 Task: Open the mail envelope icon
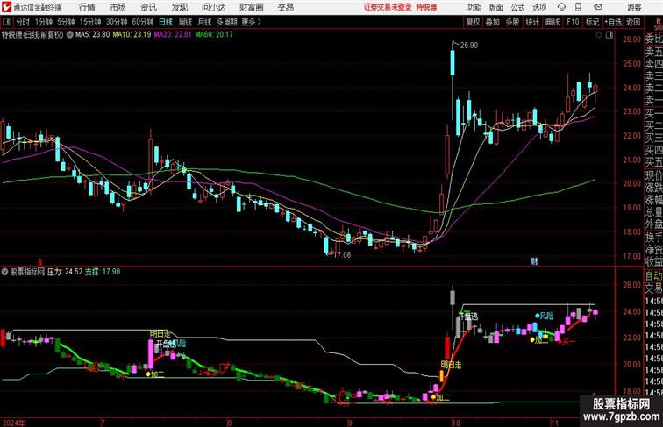[598, 7]
